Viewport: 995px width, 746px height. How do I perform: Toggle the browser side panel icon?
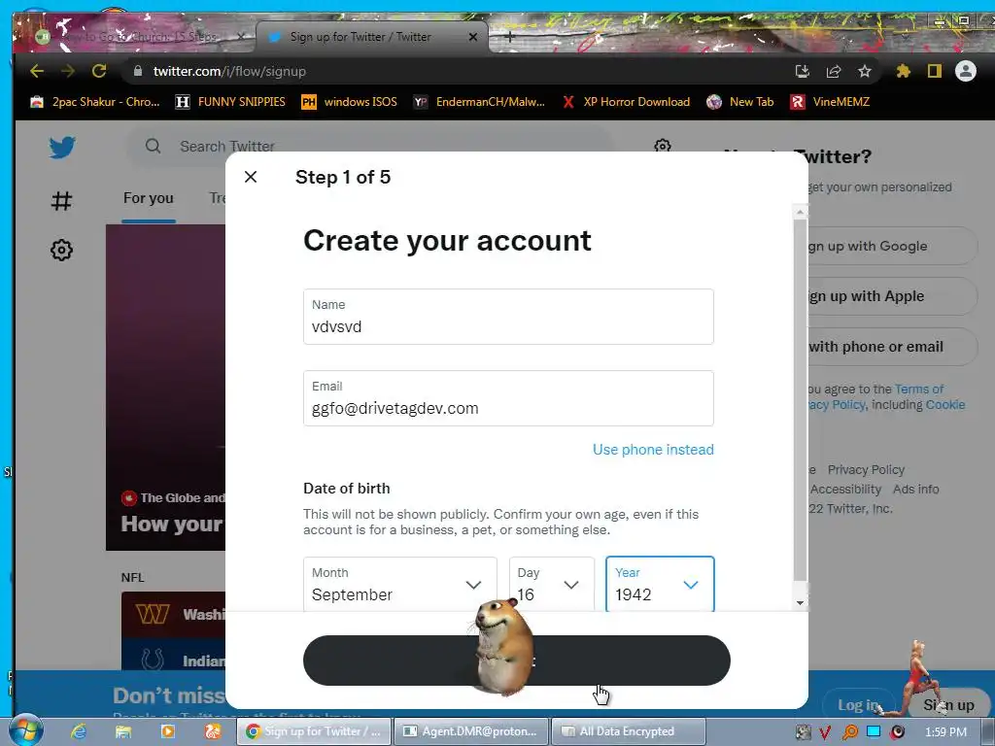click(934, 71)
